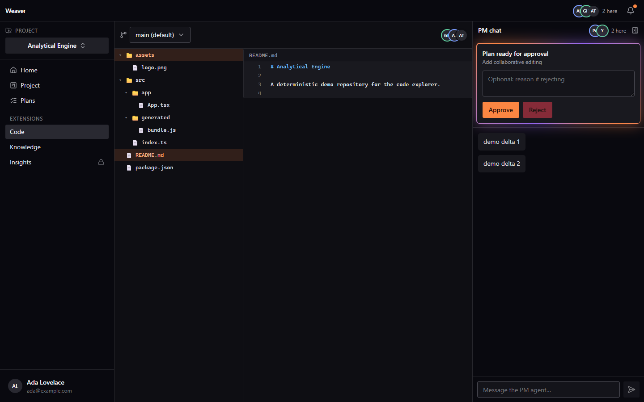Viewport: 644px width, 402px height.
Task: Click the Weaver logo text
Action: click(x=16, y=11)
